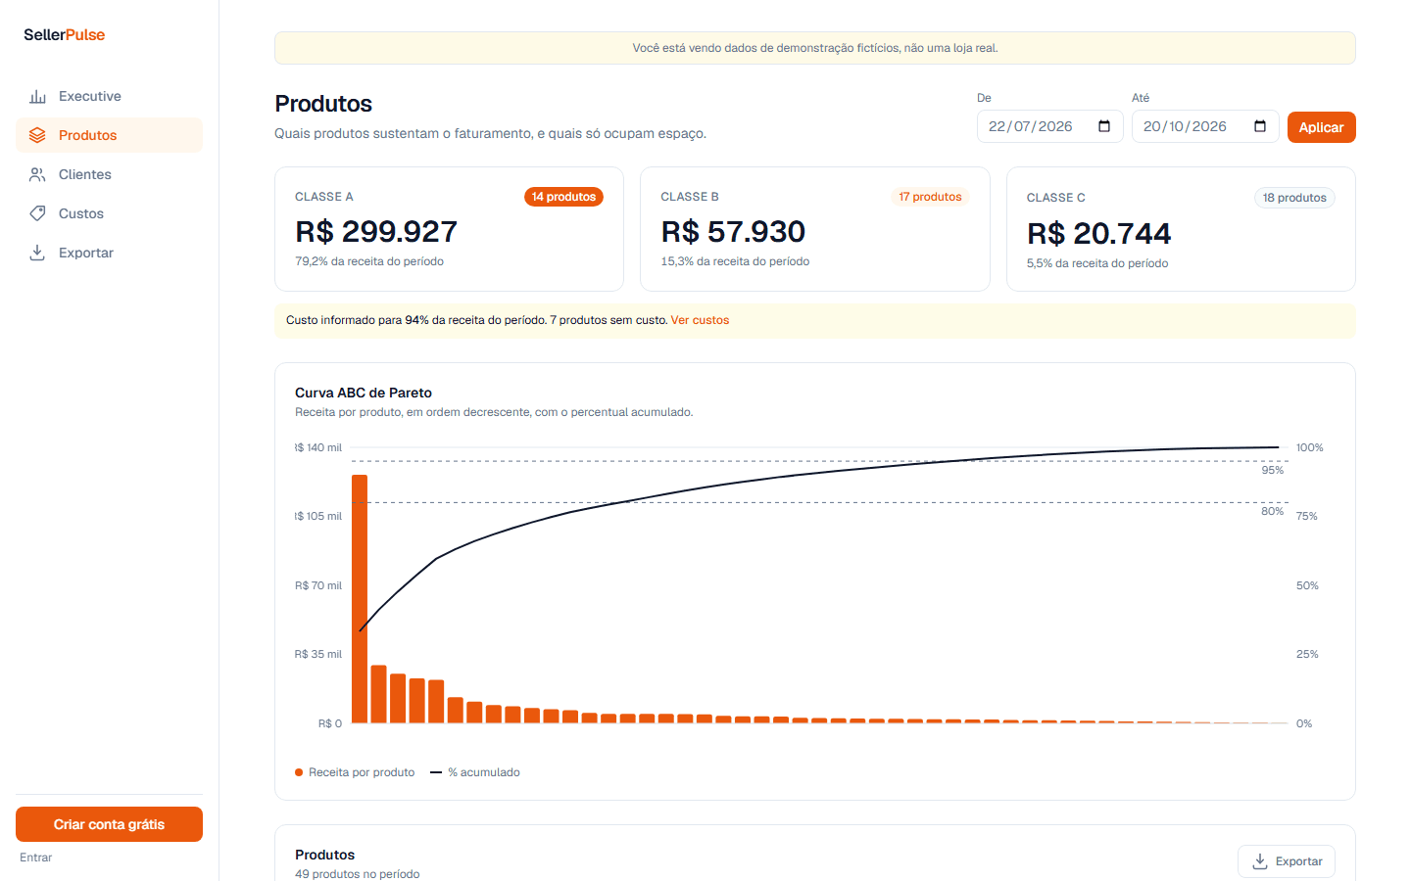Click the demo data notice banner text
This screenshot has height=881, width=1411.
tap(815, 48)
